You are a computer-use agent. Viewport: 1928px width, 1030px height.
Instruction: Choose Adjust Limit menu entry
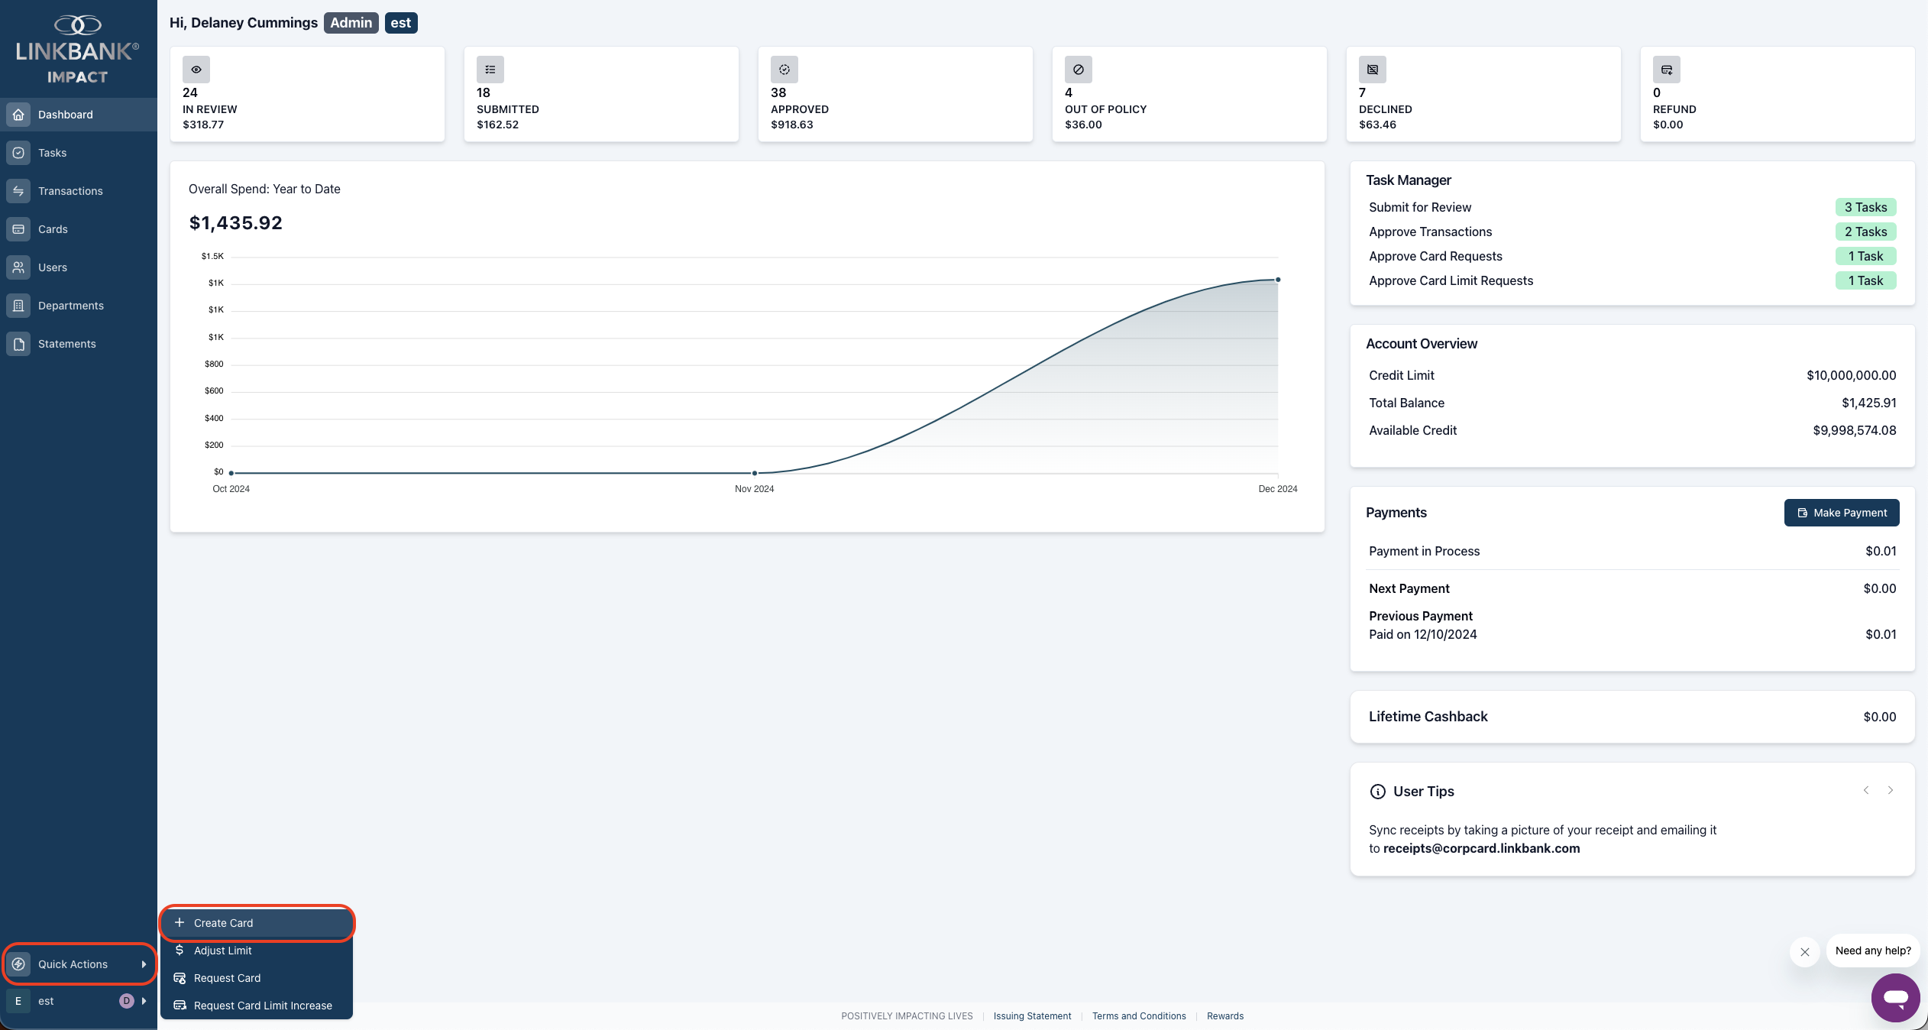(x=222, y=951)
